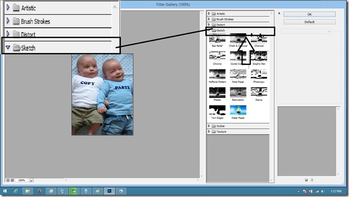Click up arrow on effect layers scrollbar
This screenshot has height=197, width=349.
tap(338, 109)
